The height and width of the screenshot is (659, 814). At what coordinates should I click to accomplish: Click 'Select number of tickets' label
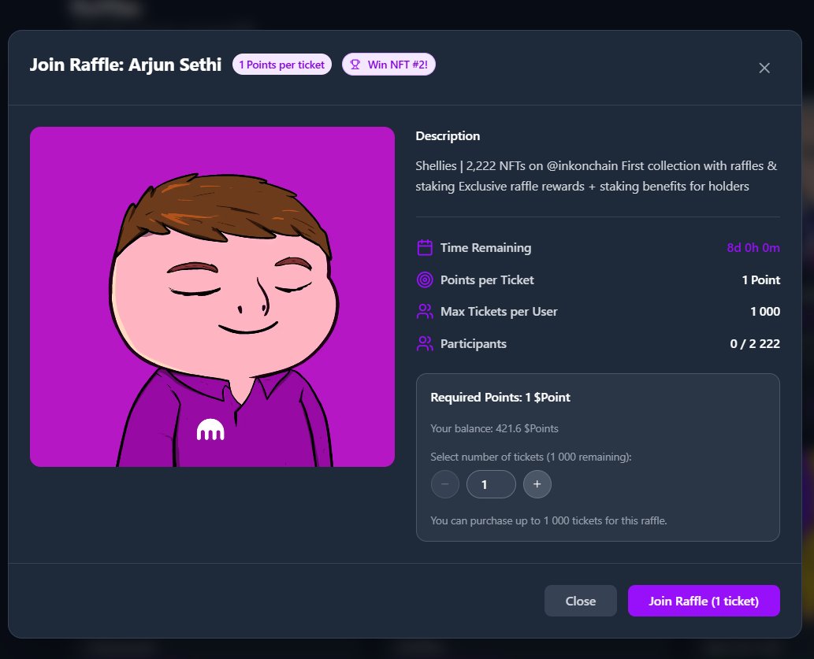coord(530,457)
